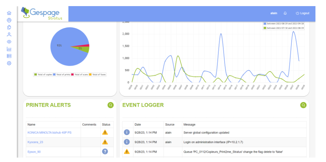Open the users icon in sidebar
The width and height of the screenshot is (326, 162).
pos(9,35)
